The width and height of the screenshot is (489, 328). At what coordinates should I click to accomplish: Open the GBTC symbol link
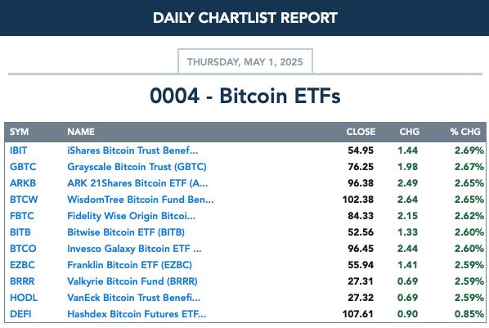(23, 167)
